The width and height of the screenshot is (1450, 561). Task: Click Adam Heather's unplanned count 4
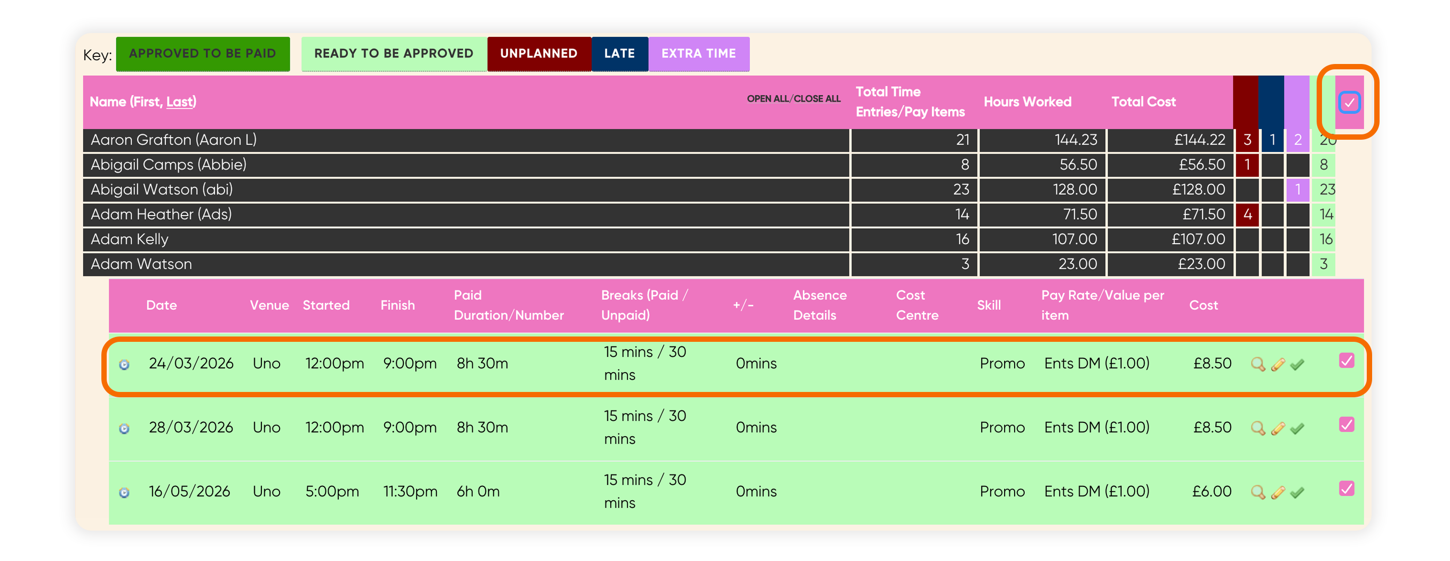[1247, 214]
